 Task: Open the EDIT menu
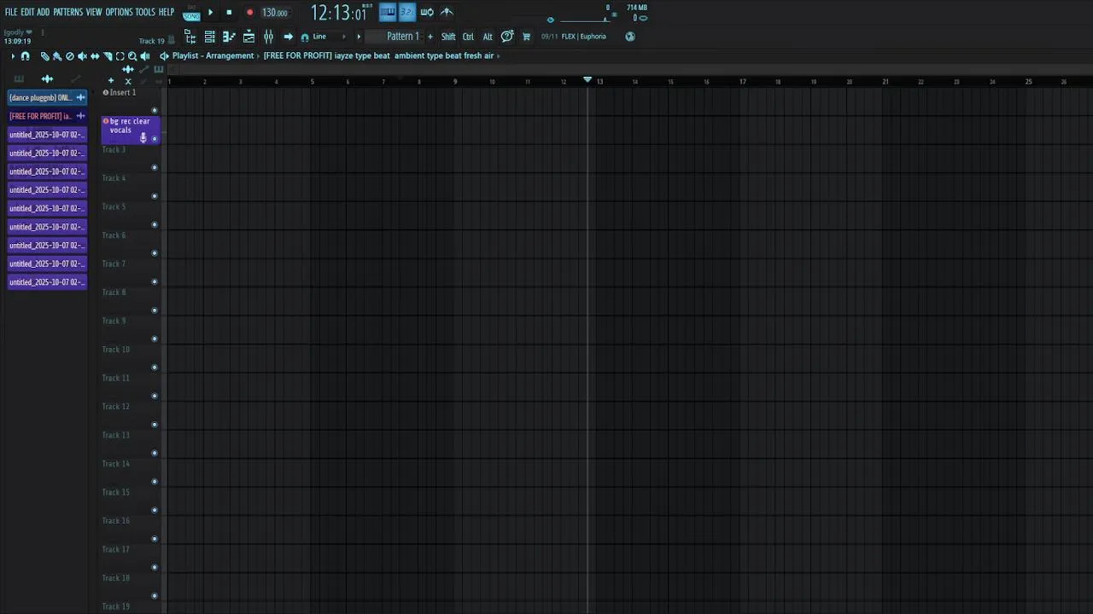pos(27,12)
